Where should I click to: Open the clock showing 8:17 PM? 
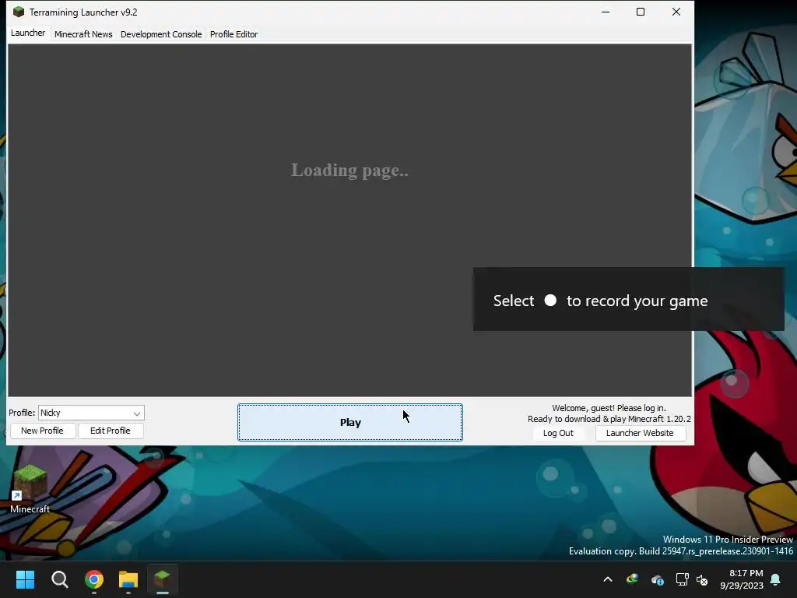742,579
